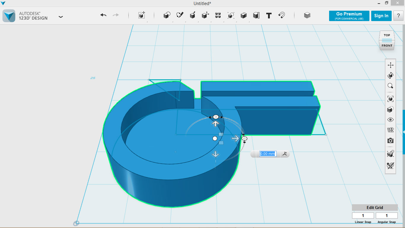Screen dimensions: 405x228
Task: Click the manipulator's center pivot circle
Action: pos(215,138)
